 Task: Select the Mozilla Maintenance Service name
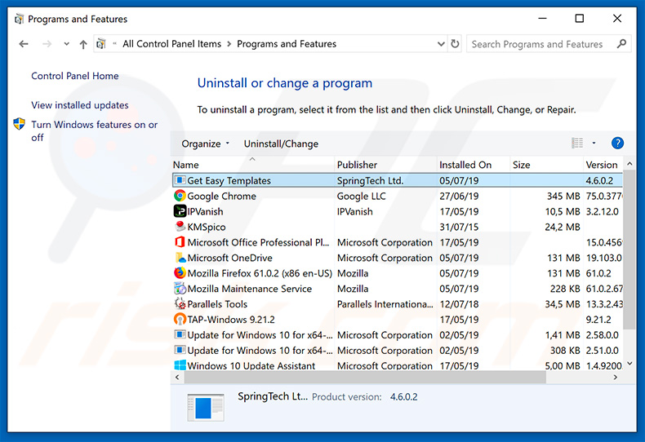pyautogui.click(x=250, y=289)
